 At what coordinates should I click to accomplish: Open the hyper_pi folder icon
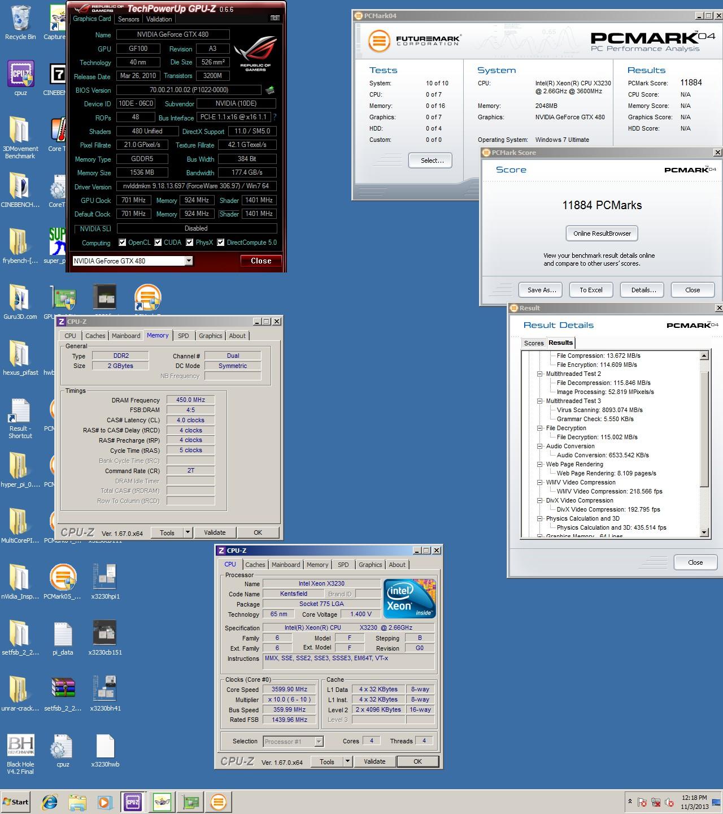click(20, 469)
